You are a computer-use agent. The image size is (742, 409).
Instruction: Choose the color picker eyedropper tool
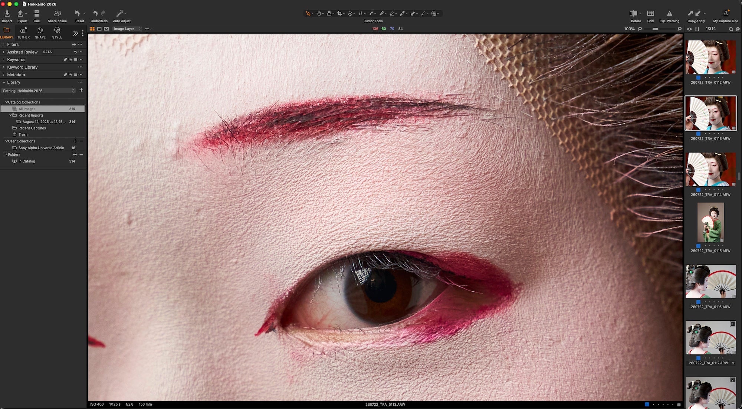tap(402, 14)
